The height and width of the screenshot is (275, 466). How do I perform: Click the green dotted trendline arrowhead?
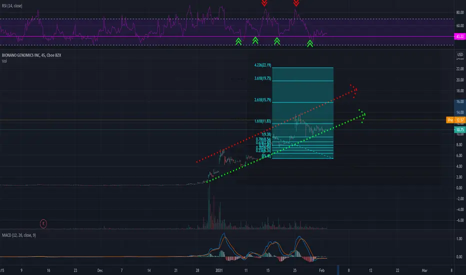pyautogui.click(x=362, y=115)
